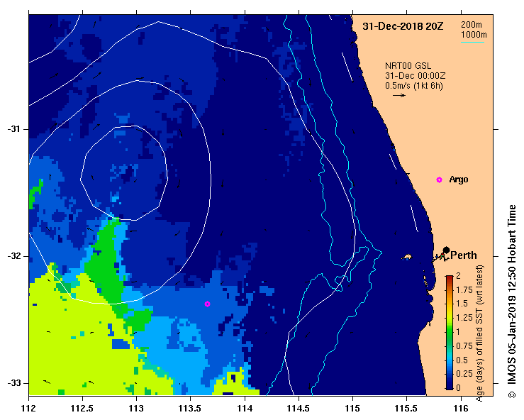
Task: Click the 115.5 longitude axis label
Action: (x=406, y=409)
